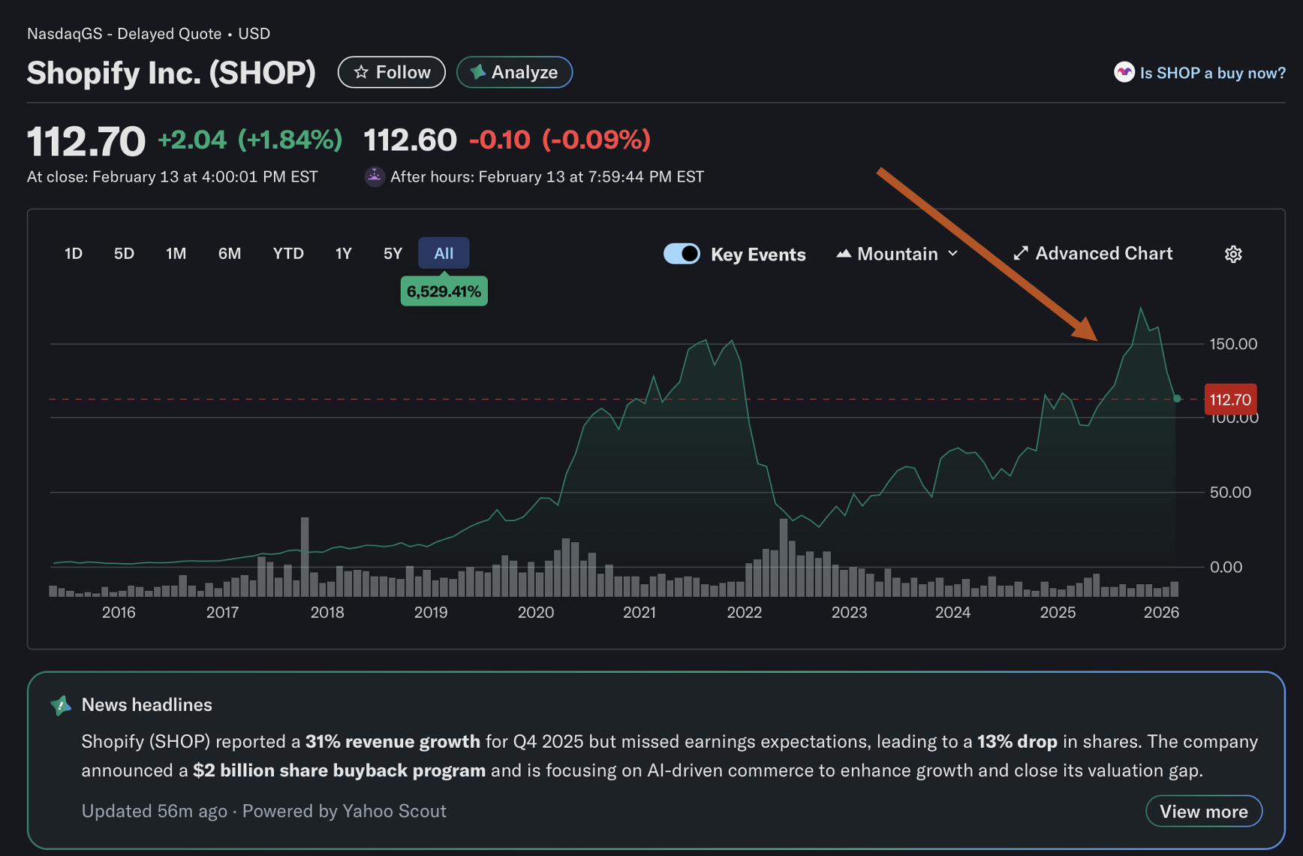Expand the chart type selector chevron
This screenshot has width=1303, height=856.
[x=953, y=254]
